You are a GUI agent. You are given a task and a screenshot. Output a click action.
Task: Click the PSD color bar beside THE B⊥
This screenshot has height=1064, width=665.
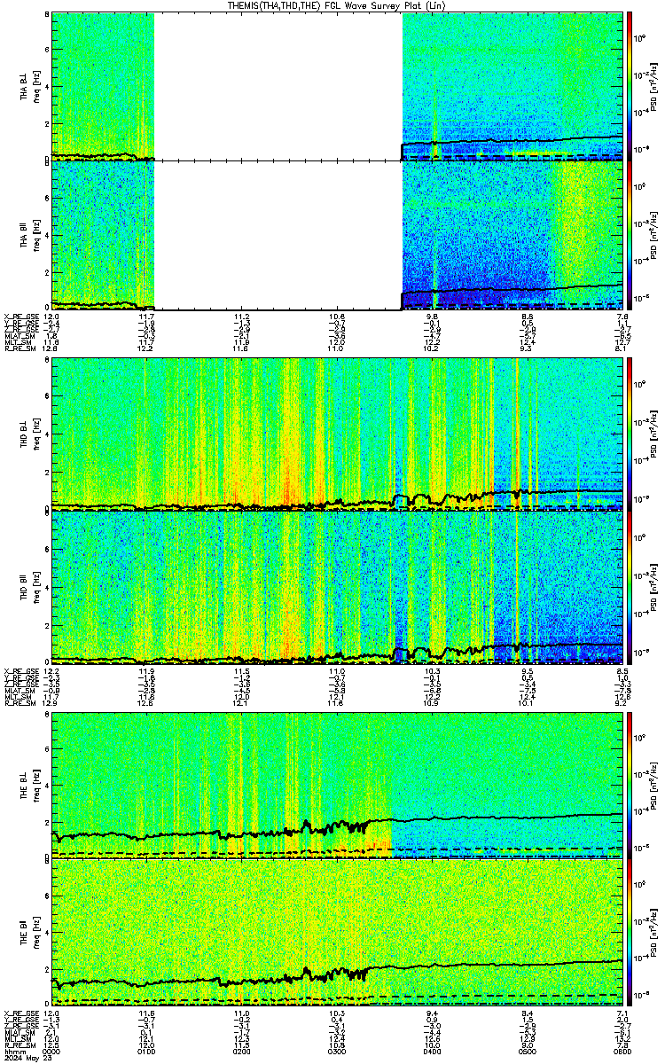coord(630,786)
